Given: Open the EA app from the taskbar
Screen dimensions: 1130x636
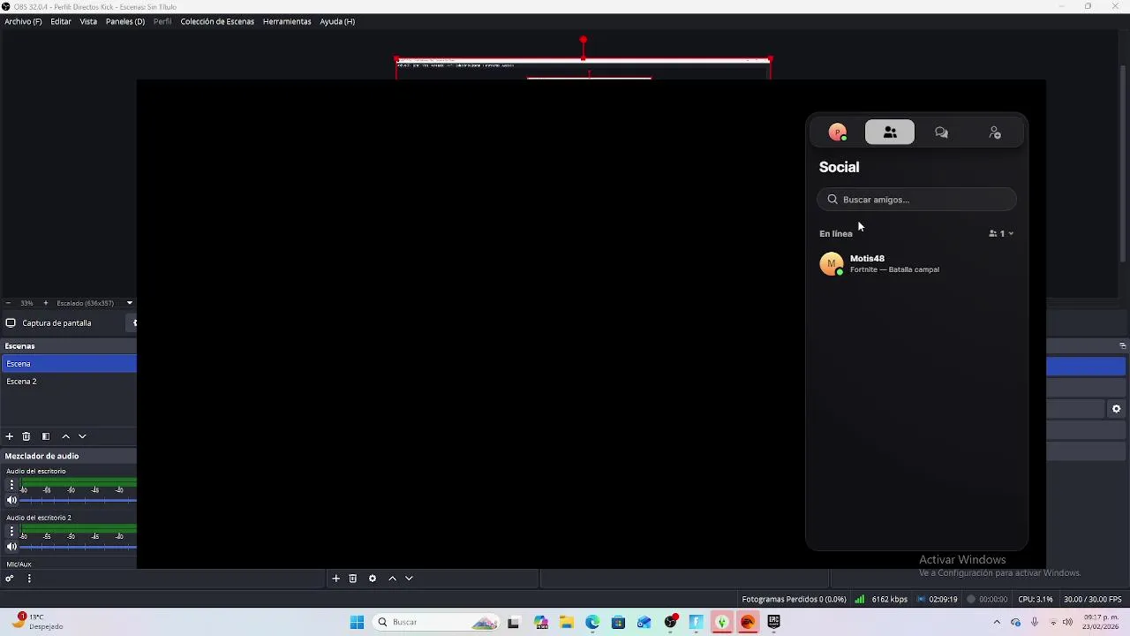Looking at the screenshot, I should point(748,622).
